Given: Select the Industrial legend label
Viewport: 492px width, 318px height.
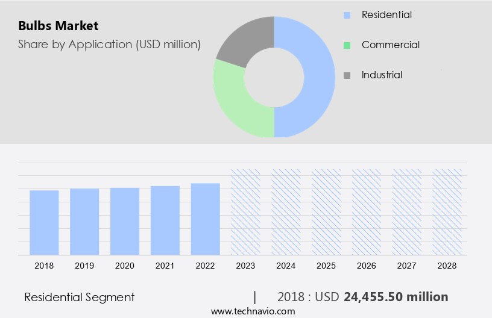Looking at the screenshot, I should pyautogui.click(x=382, y=75).
